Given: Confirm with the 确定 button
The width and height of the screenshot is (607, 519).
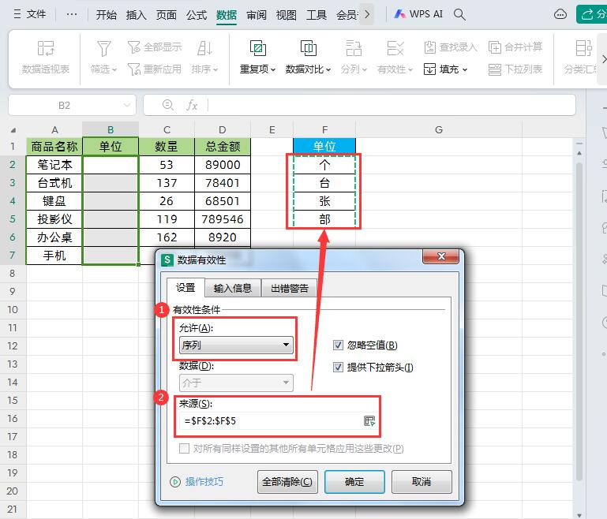Looking at the screenshot, I should click(354, 482).
